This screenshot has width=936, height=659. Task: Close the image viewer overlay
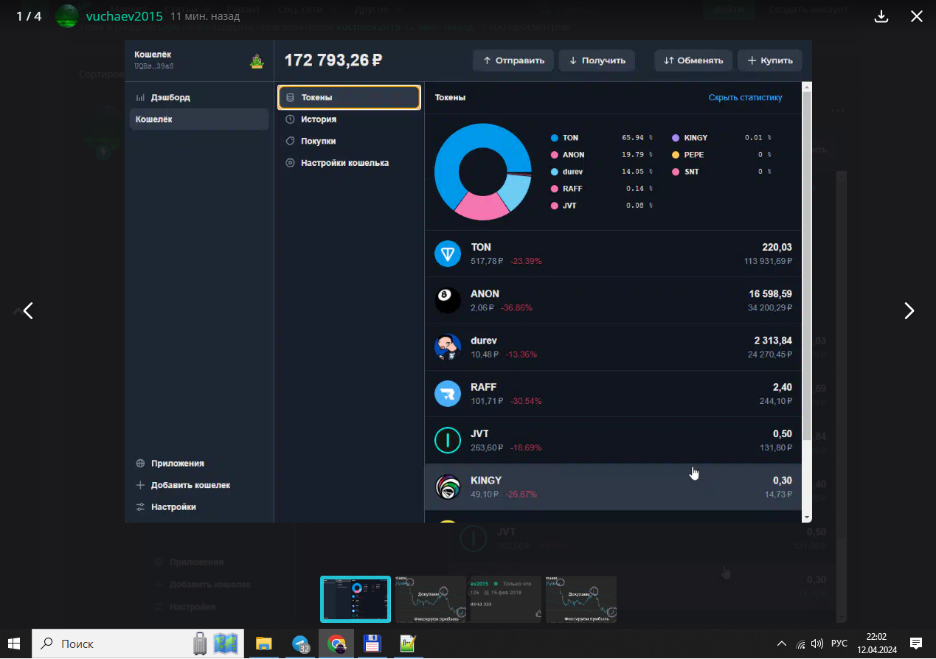click(x=916, y=16)
